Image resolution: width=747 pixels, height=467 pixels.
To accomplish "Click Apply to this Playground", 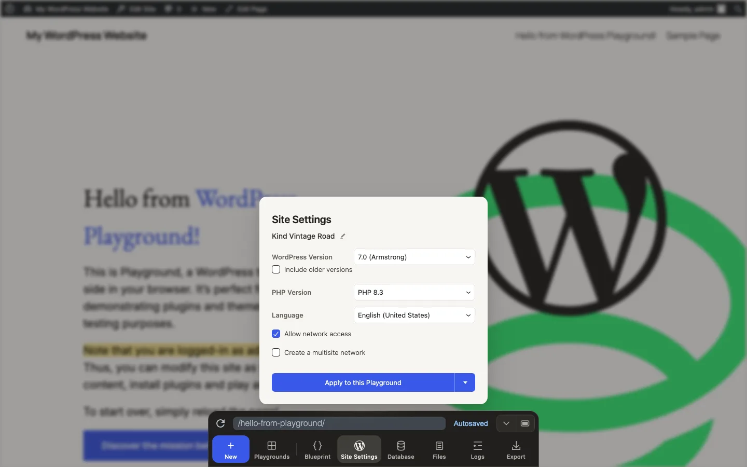I will click(x=363, y=382).
